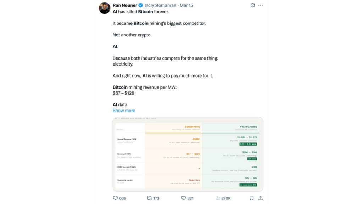Viewport: 363px width, 204px height.
Task: Click the 821 likes count
Action: pos(190,198)
